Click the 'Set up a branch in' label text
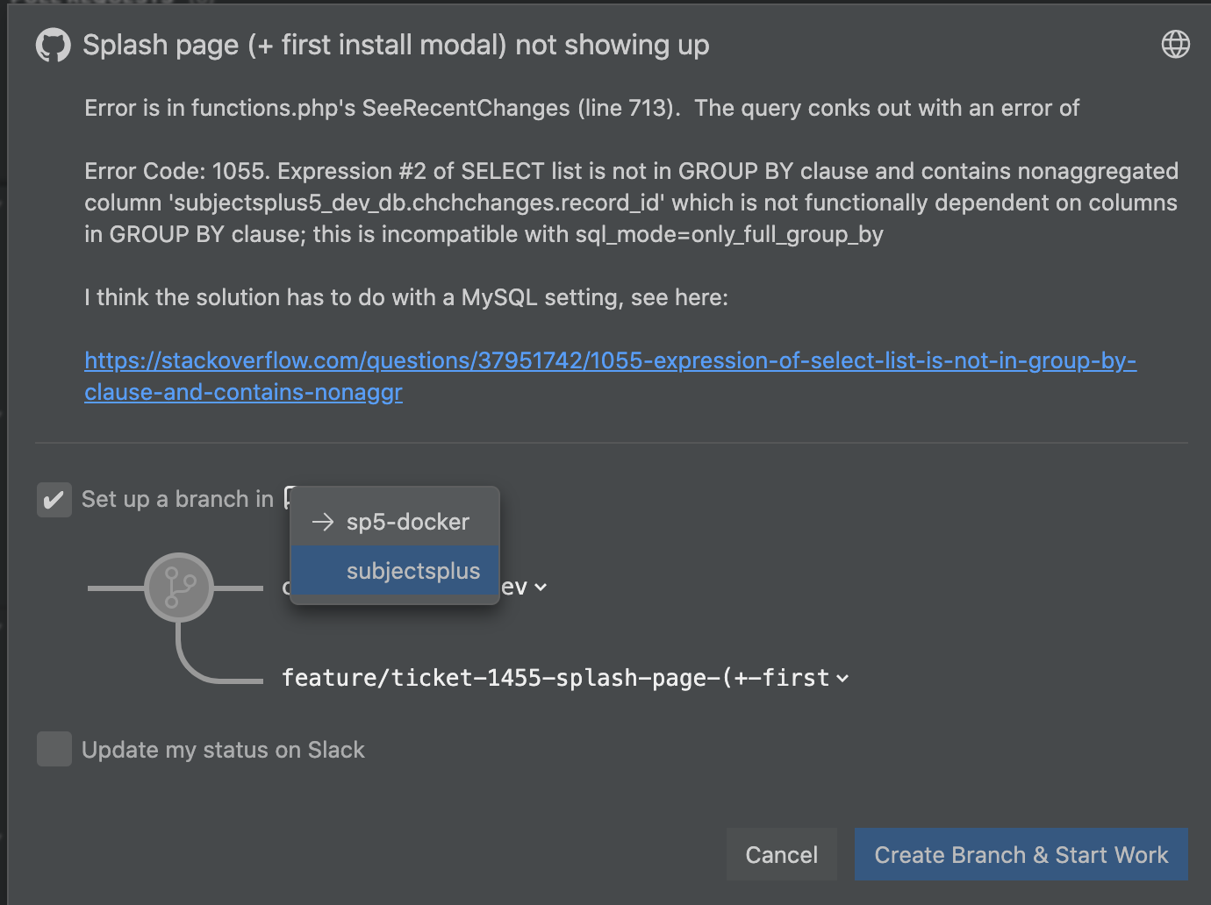Viewport: 1211px width, 905px height. tap(177, 499)
